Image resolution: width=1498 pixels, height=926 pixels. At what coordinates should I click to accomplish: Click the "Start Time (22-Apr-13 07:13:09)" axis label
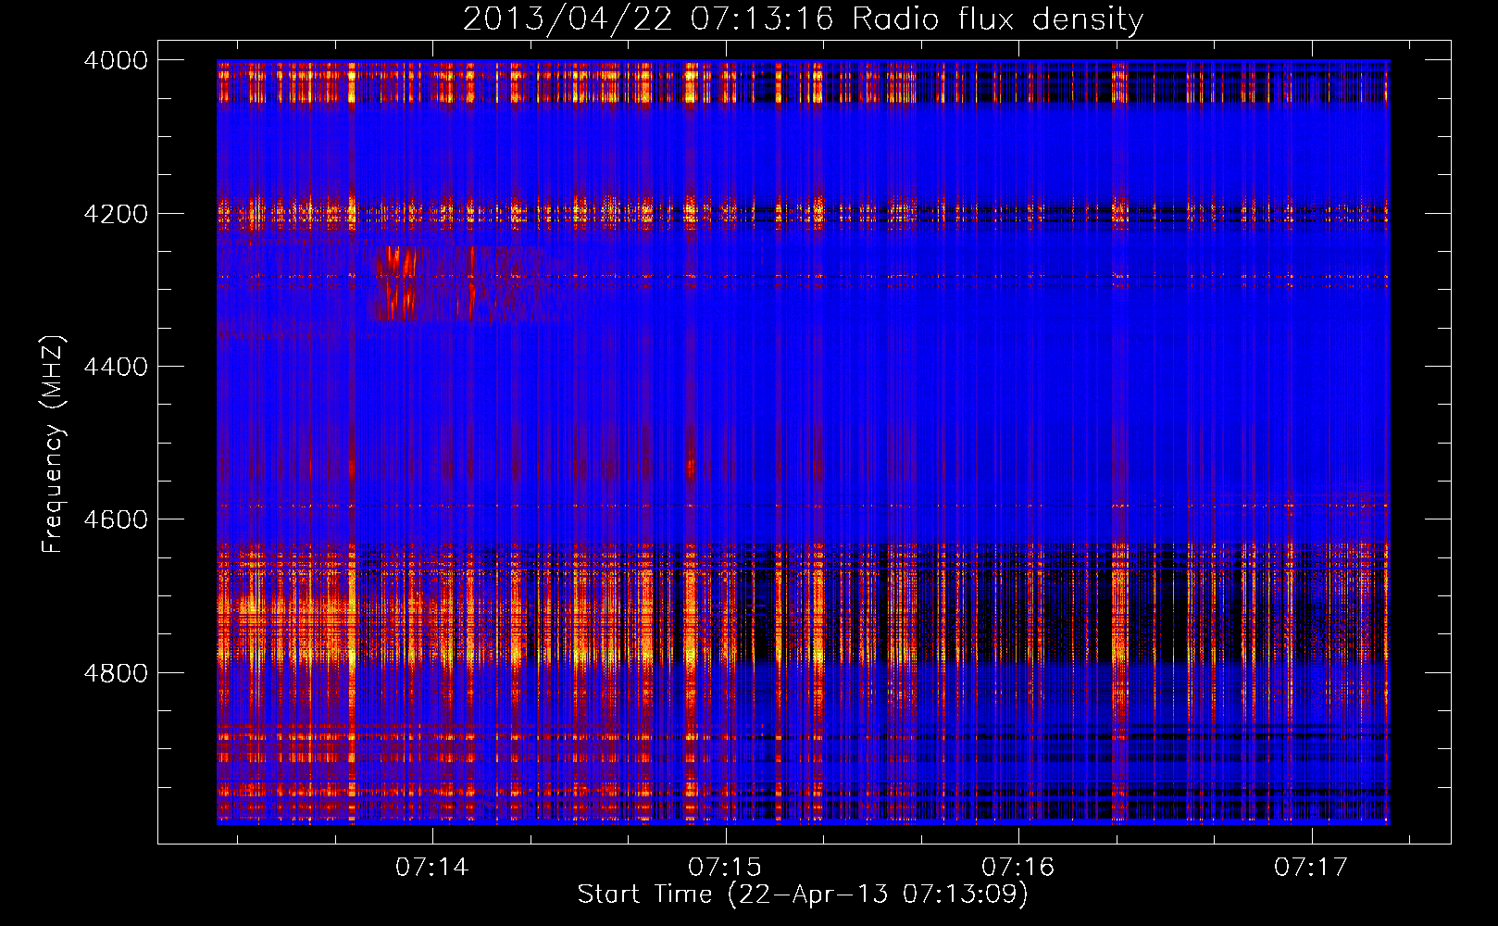click(803, 895)
